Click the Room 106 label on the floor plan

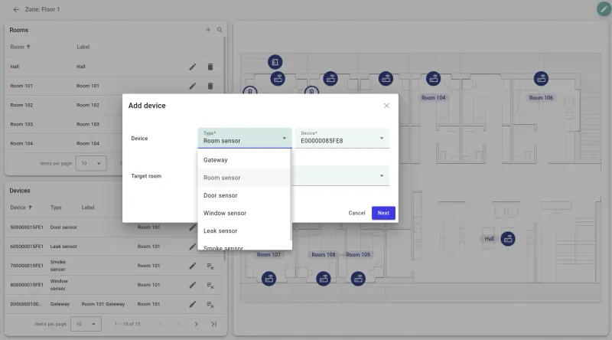coord(541,98)
